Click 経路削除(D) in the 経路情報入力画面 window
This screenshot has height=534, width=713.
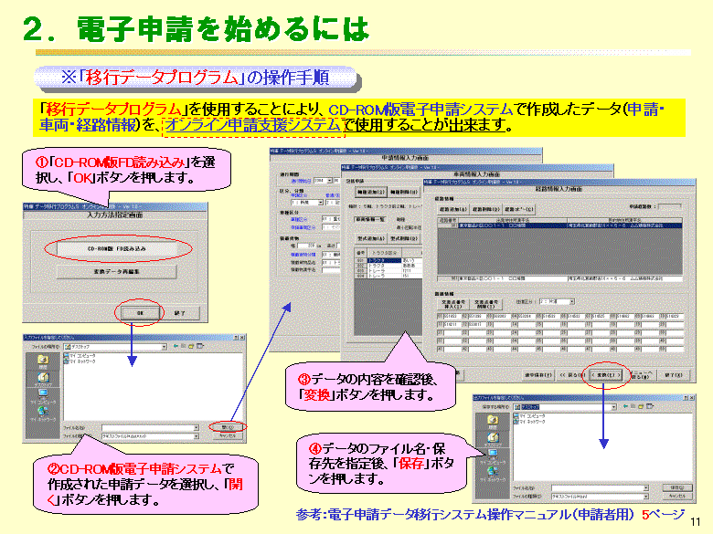coord(486,209)
